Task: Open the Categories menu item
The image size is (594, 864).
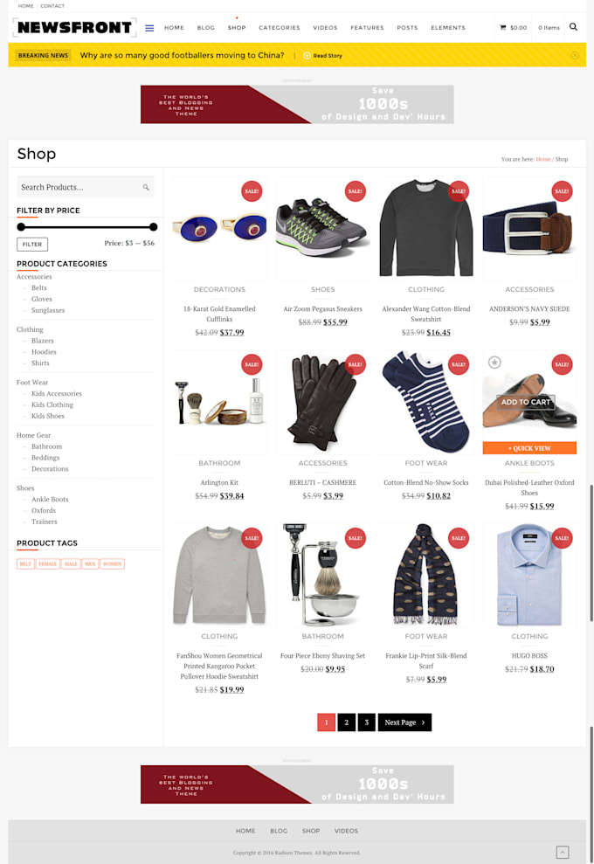Action: [280, 28]
